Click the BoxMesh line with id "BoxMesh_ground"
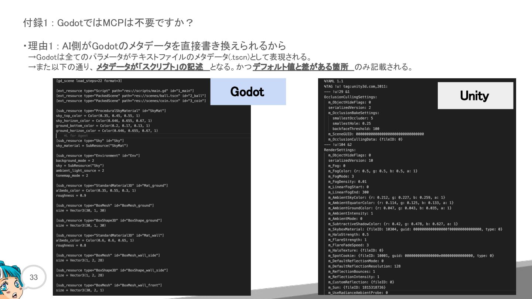This screenshot has height=299, width=532. [105, 206]
